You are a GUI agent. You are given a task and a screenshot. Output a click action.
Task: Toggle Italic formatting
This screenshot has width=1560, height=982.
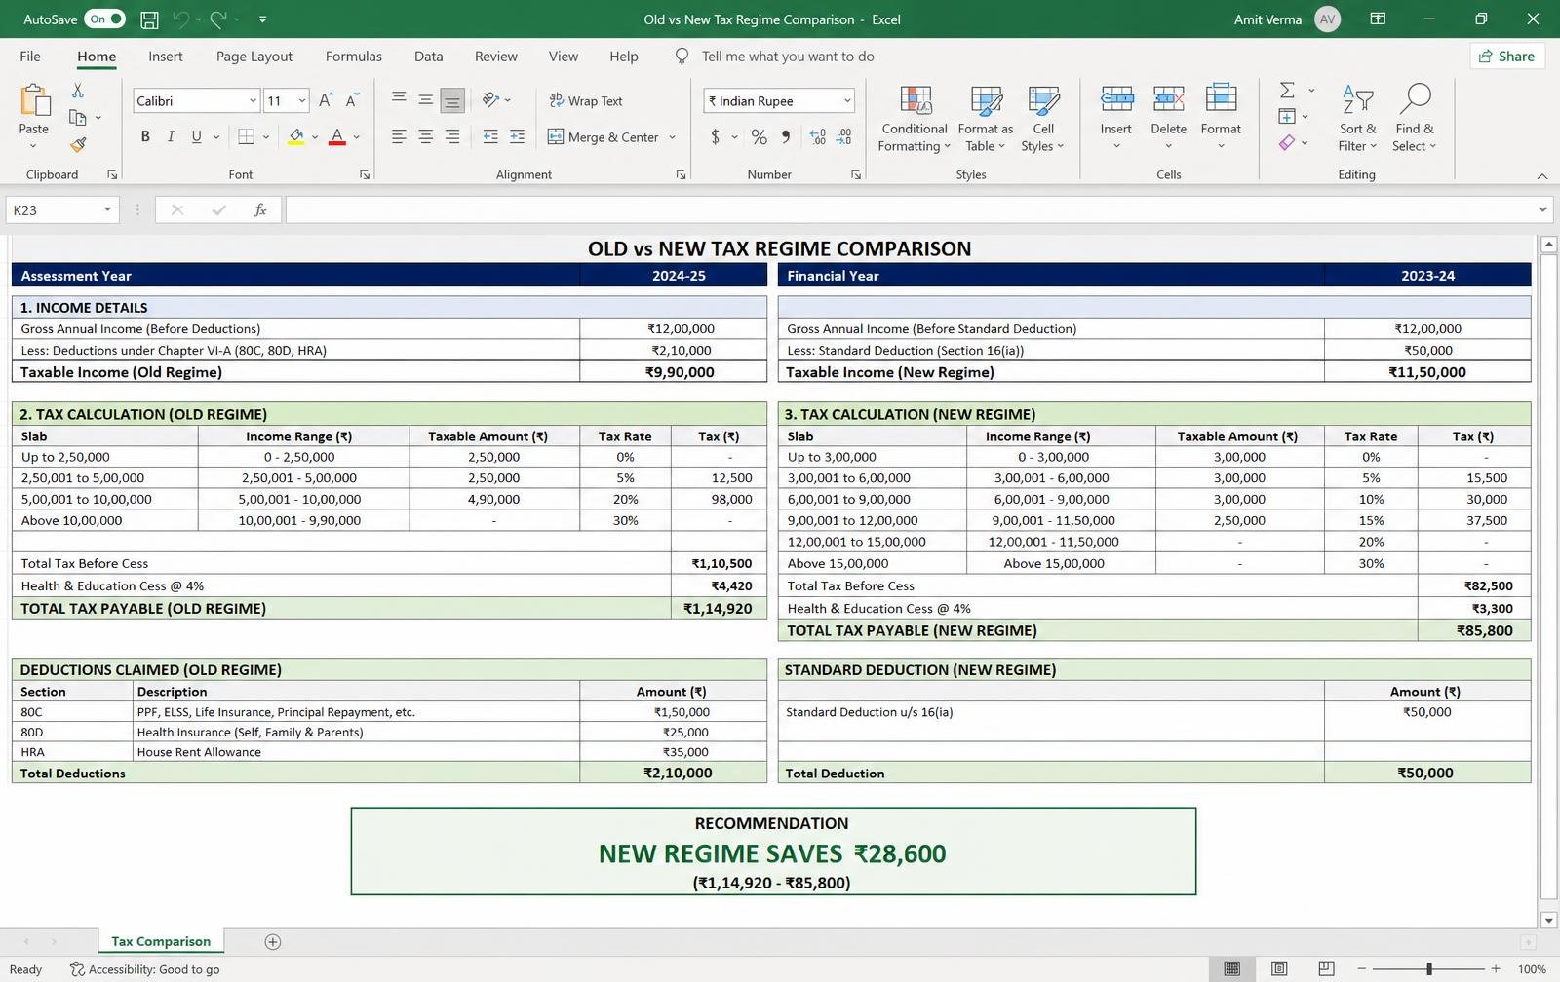tap(171, 137)
